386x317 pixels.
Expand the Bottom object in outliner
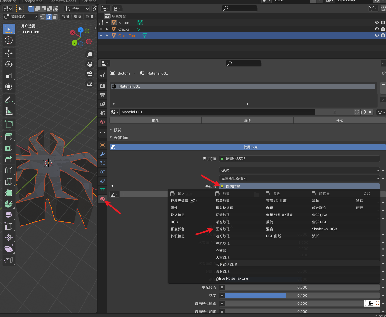pyautogui.click(x=107, y=23)
